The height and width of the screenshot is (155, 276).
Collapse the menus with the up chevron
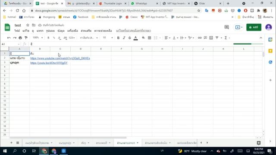click(x=261, y=38)
